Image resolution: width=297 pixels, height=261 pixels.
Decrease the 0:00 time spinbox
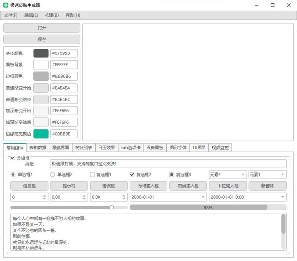pyautogui.click(x=124, y=199)
